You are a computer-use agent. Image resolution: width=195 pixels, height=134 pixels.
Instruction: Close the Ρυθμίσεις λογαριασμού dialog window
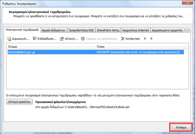188,2
